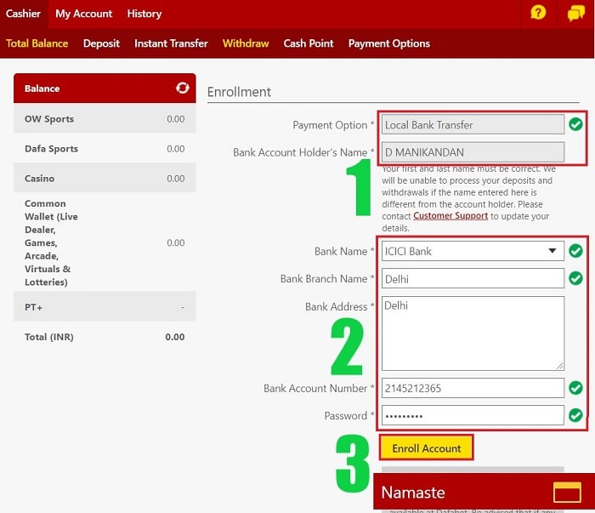595x513 pixels.
Task: Expand the Namaste chat window icon
Action: pyautogui.click(x=567, y=492)
